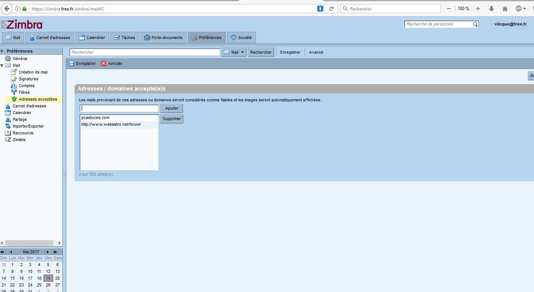This screenshot has height=292, width=534.
Task: Switch to the Calendrier tab
Action: coord(92,37)
